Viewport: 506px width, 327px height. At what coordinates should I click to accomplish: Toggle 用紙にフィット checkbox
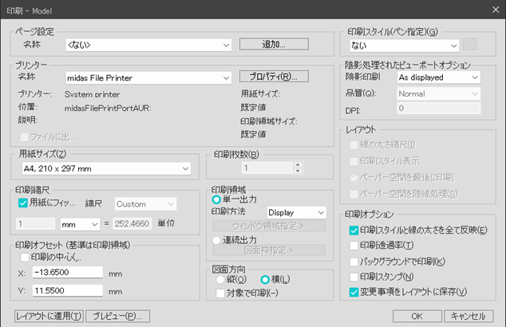coord(22,203)
